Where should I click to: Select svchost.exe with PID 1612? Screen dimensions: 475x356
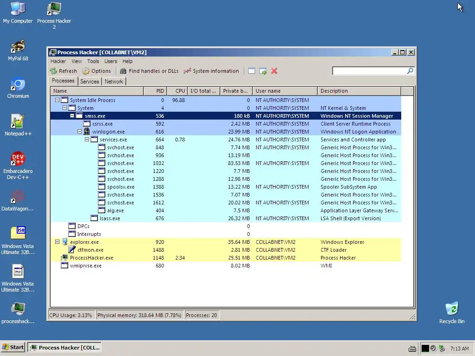pyautogui.click(x=226, y=203)
